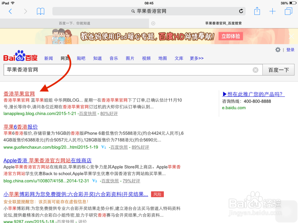Expand 更多>> categories
298x223 pixels.
(x=197, y=58)
